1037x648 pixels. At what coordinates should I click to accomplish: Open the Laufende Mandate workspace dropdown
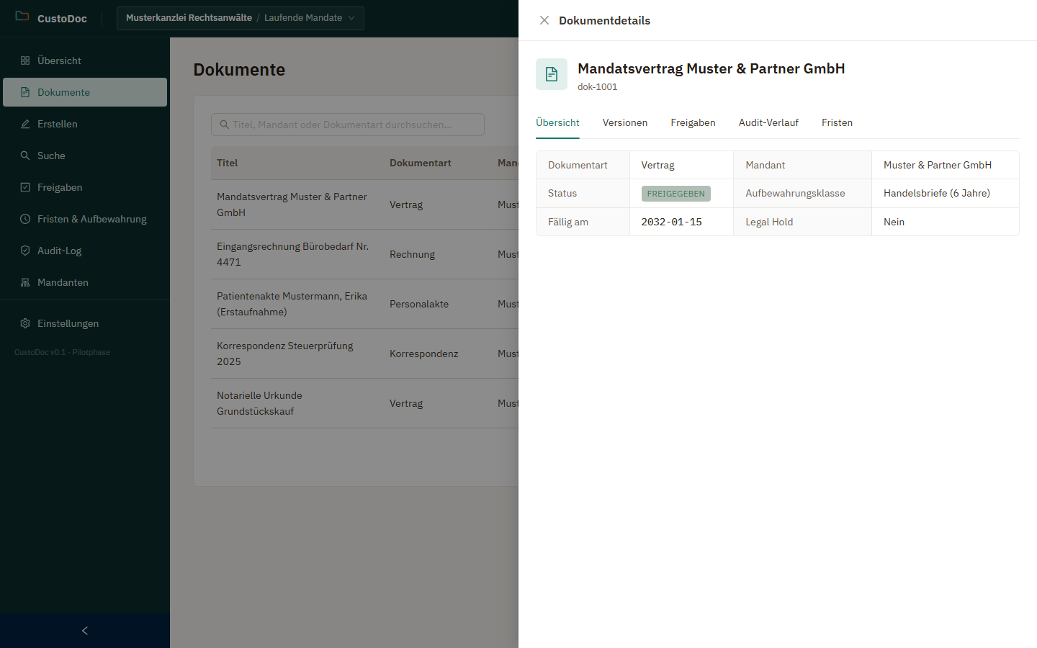point(241,18)
